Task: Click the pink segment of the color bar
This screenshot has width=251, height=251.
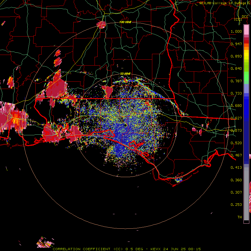Action: pyautogui.click(x=246, y=30)
